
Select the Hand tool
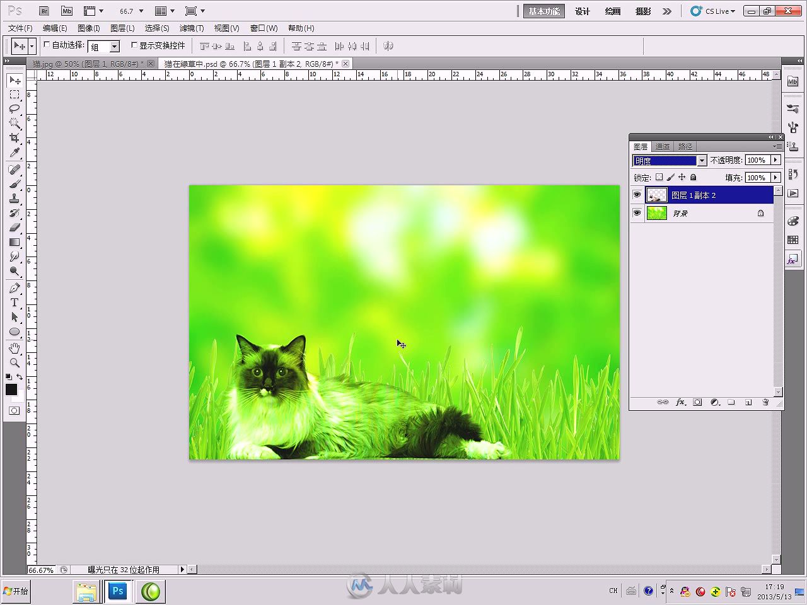point(15,349)
